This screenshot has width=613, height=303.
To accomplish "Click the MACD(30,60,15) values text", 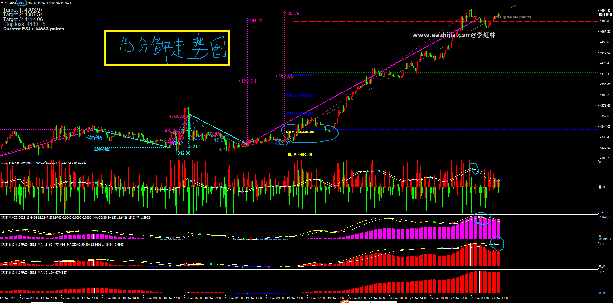I will pyautogui.click(x=121, y=218).
